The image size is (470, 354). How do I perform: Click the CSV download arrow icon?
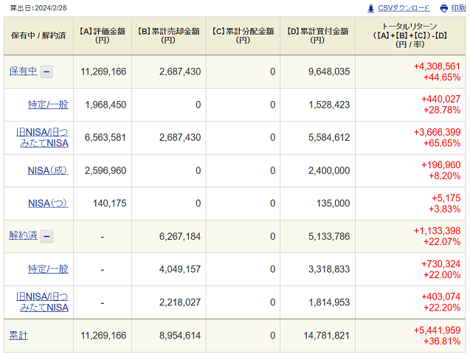[x=370, y=8]
